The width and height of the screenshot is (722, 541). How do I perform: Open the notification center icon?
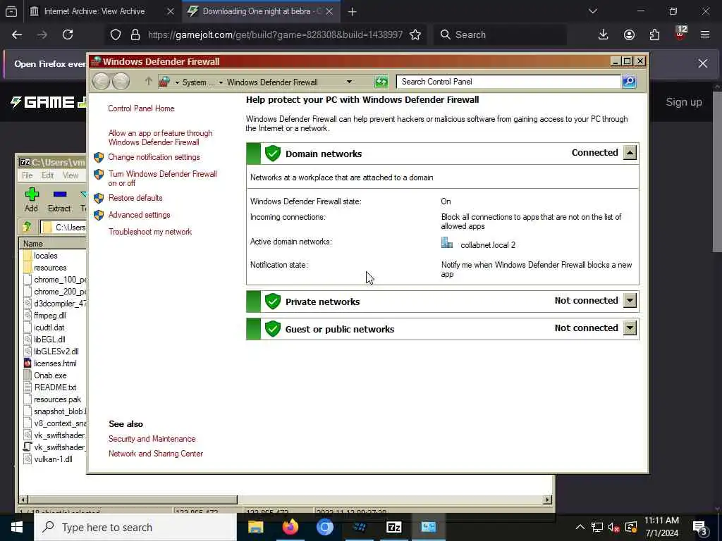(700, 528)
